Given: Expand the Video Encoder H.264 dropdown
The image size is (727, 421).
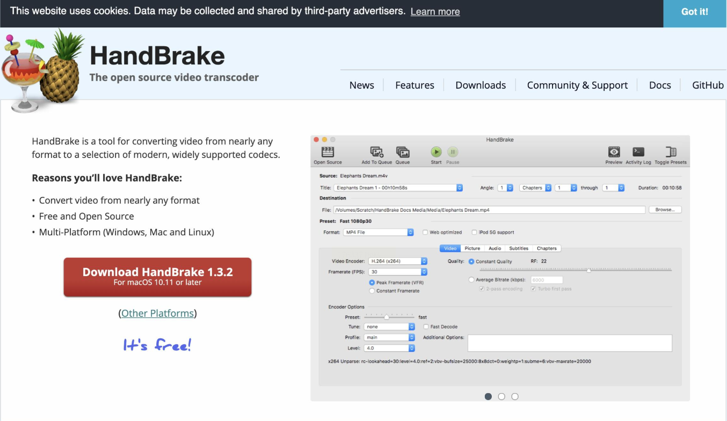Looking at the screenshot, I should 397,262.
